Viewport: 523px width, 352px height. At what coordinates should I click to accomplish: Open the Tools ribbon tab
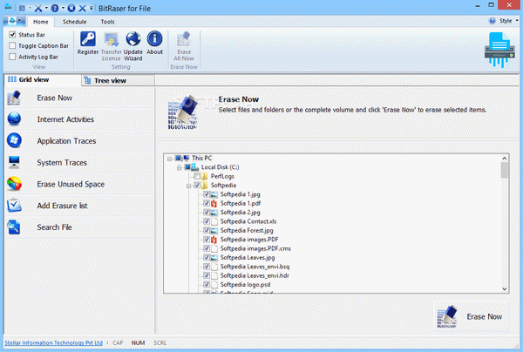click(108, 22)
